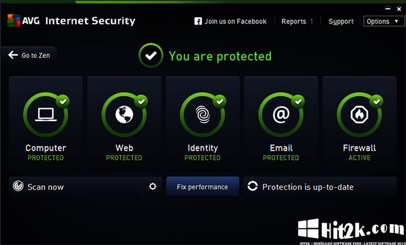The image size is (406, 245).
Task: Go back to Zen
Action: 30,55
